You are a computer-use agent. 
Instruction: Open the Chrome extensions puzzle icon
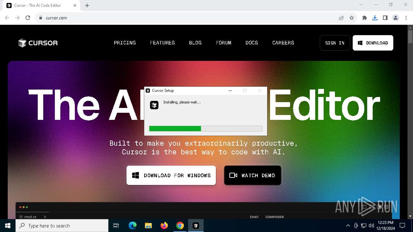365,18
